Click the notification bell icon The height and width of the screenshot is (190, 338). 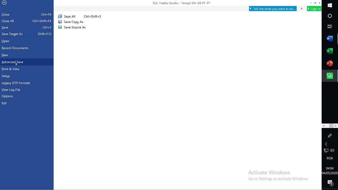pos(302,9)
